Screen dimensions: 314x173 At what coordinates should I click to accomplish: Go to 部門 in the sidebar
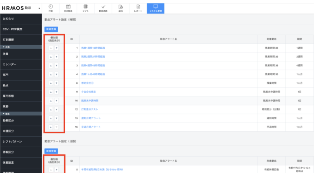[x=21, y=75]
